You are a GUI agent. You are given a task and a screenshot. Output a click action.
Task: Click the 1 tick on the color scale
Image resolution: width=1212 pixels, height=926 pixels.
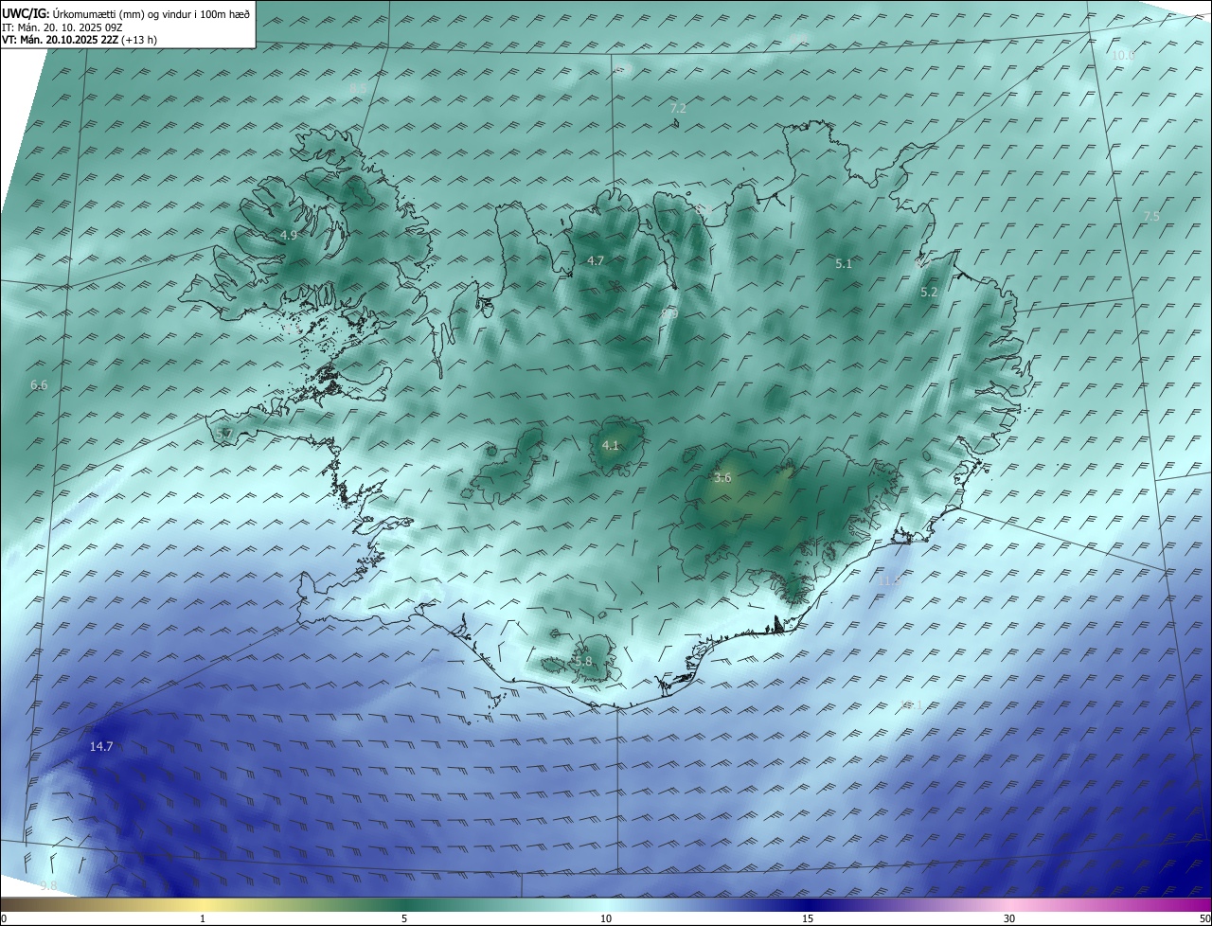point(203,918)
